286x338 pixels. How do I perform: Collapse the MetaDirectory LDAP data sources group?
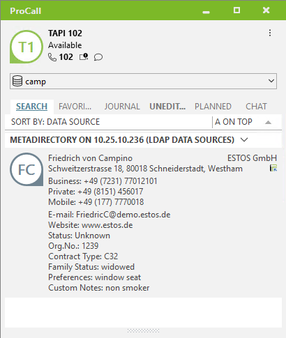tap(244, 139)
